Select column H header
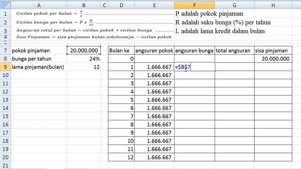Viewport: 301px width, 169px height. (273, 5)
